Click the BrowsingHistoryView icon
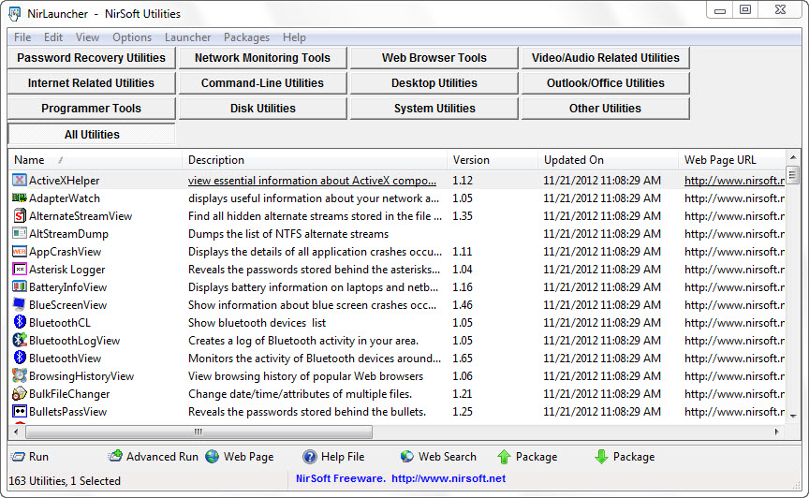The height and width of the screenshot is (498, 809). point(19,375)
